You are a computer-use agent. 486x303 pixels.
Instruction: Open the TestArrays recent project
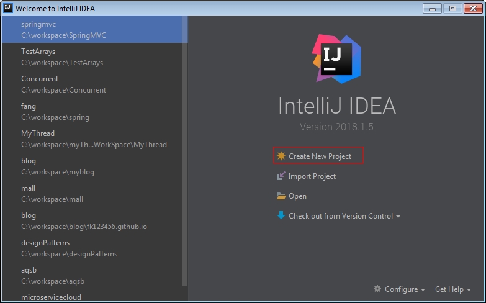(x=92, y=57)
